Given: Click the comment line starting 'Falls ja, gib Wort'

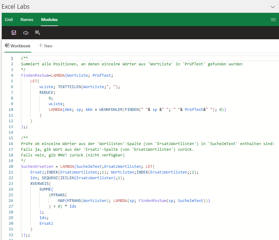Looking at the screenshot, I should 107,150.
